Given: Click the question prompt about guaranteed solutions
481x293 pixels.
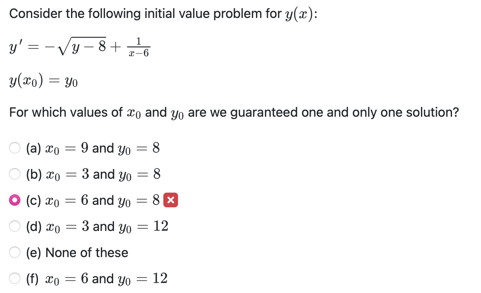Looking at the screenshot, I should (x=234, y=112).
